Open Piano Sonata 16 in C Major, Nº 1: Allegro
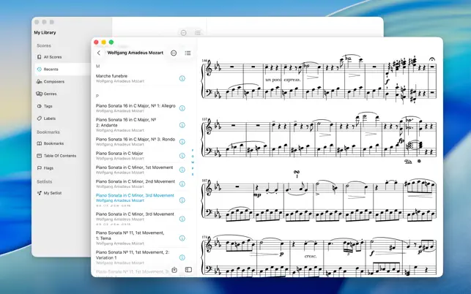The height and width of the screenshot is (294, 471). (137, 108)
